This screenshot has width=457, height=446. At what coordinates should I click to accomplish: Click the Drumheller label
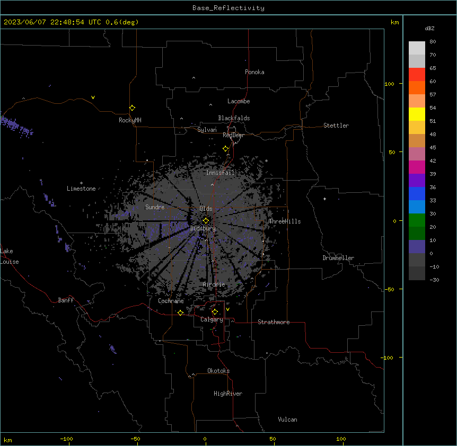pos(338,258)
